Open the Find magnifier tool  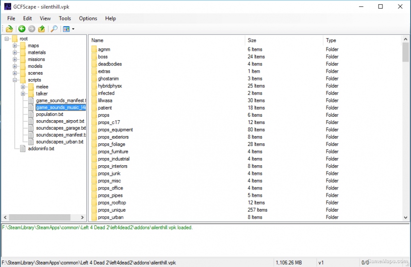coord(54,29)
